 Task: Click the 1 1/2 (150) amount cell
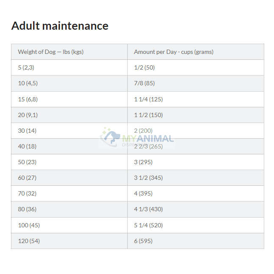tap(148, 115)
